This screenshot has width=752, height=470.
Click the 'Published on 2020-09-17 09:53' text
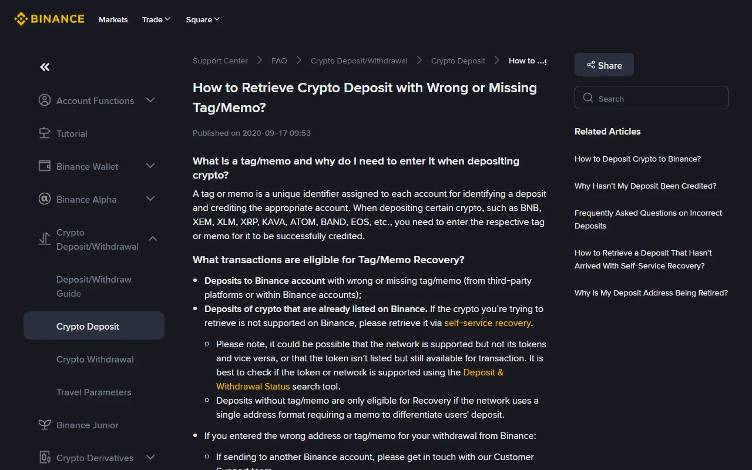pyautogui.click(x=251, y=133)
